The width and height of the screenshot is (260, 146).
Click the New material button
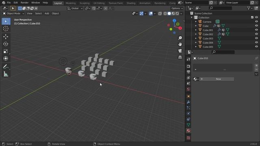[217, 79]
